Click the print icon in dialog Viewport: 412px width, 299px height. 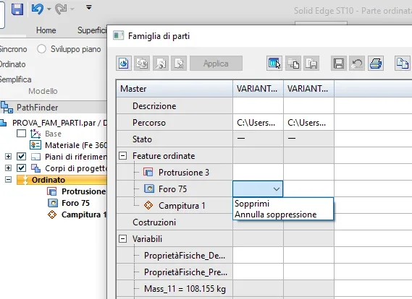click(x=376, y=63)
